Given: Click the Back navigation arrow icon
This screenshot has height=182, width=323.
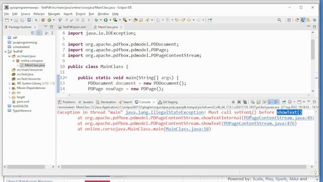Looking at the screenshot, I should tap(189, 20).
